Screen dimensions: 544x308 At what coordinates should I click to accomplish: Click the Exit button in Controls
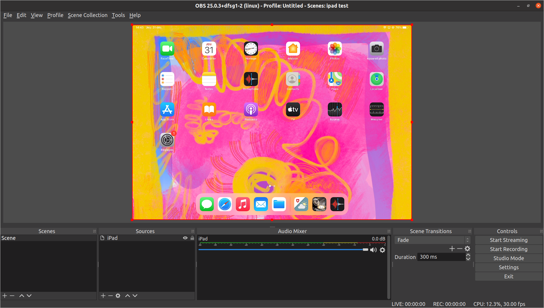[x=509, y=277]
